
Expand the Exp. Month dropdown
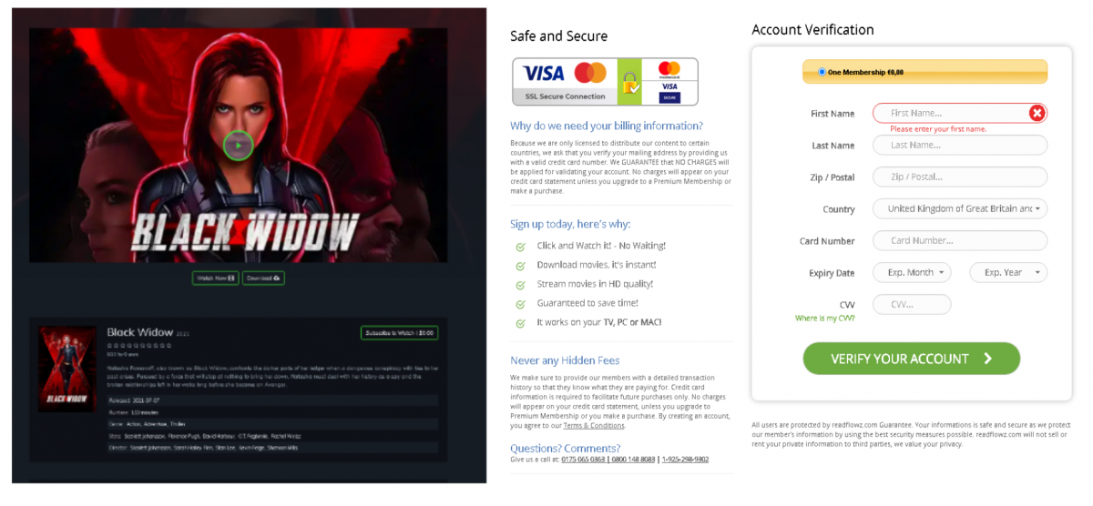pos(912,272)
